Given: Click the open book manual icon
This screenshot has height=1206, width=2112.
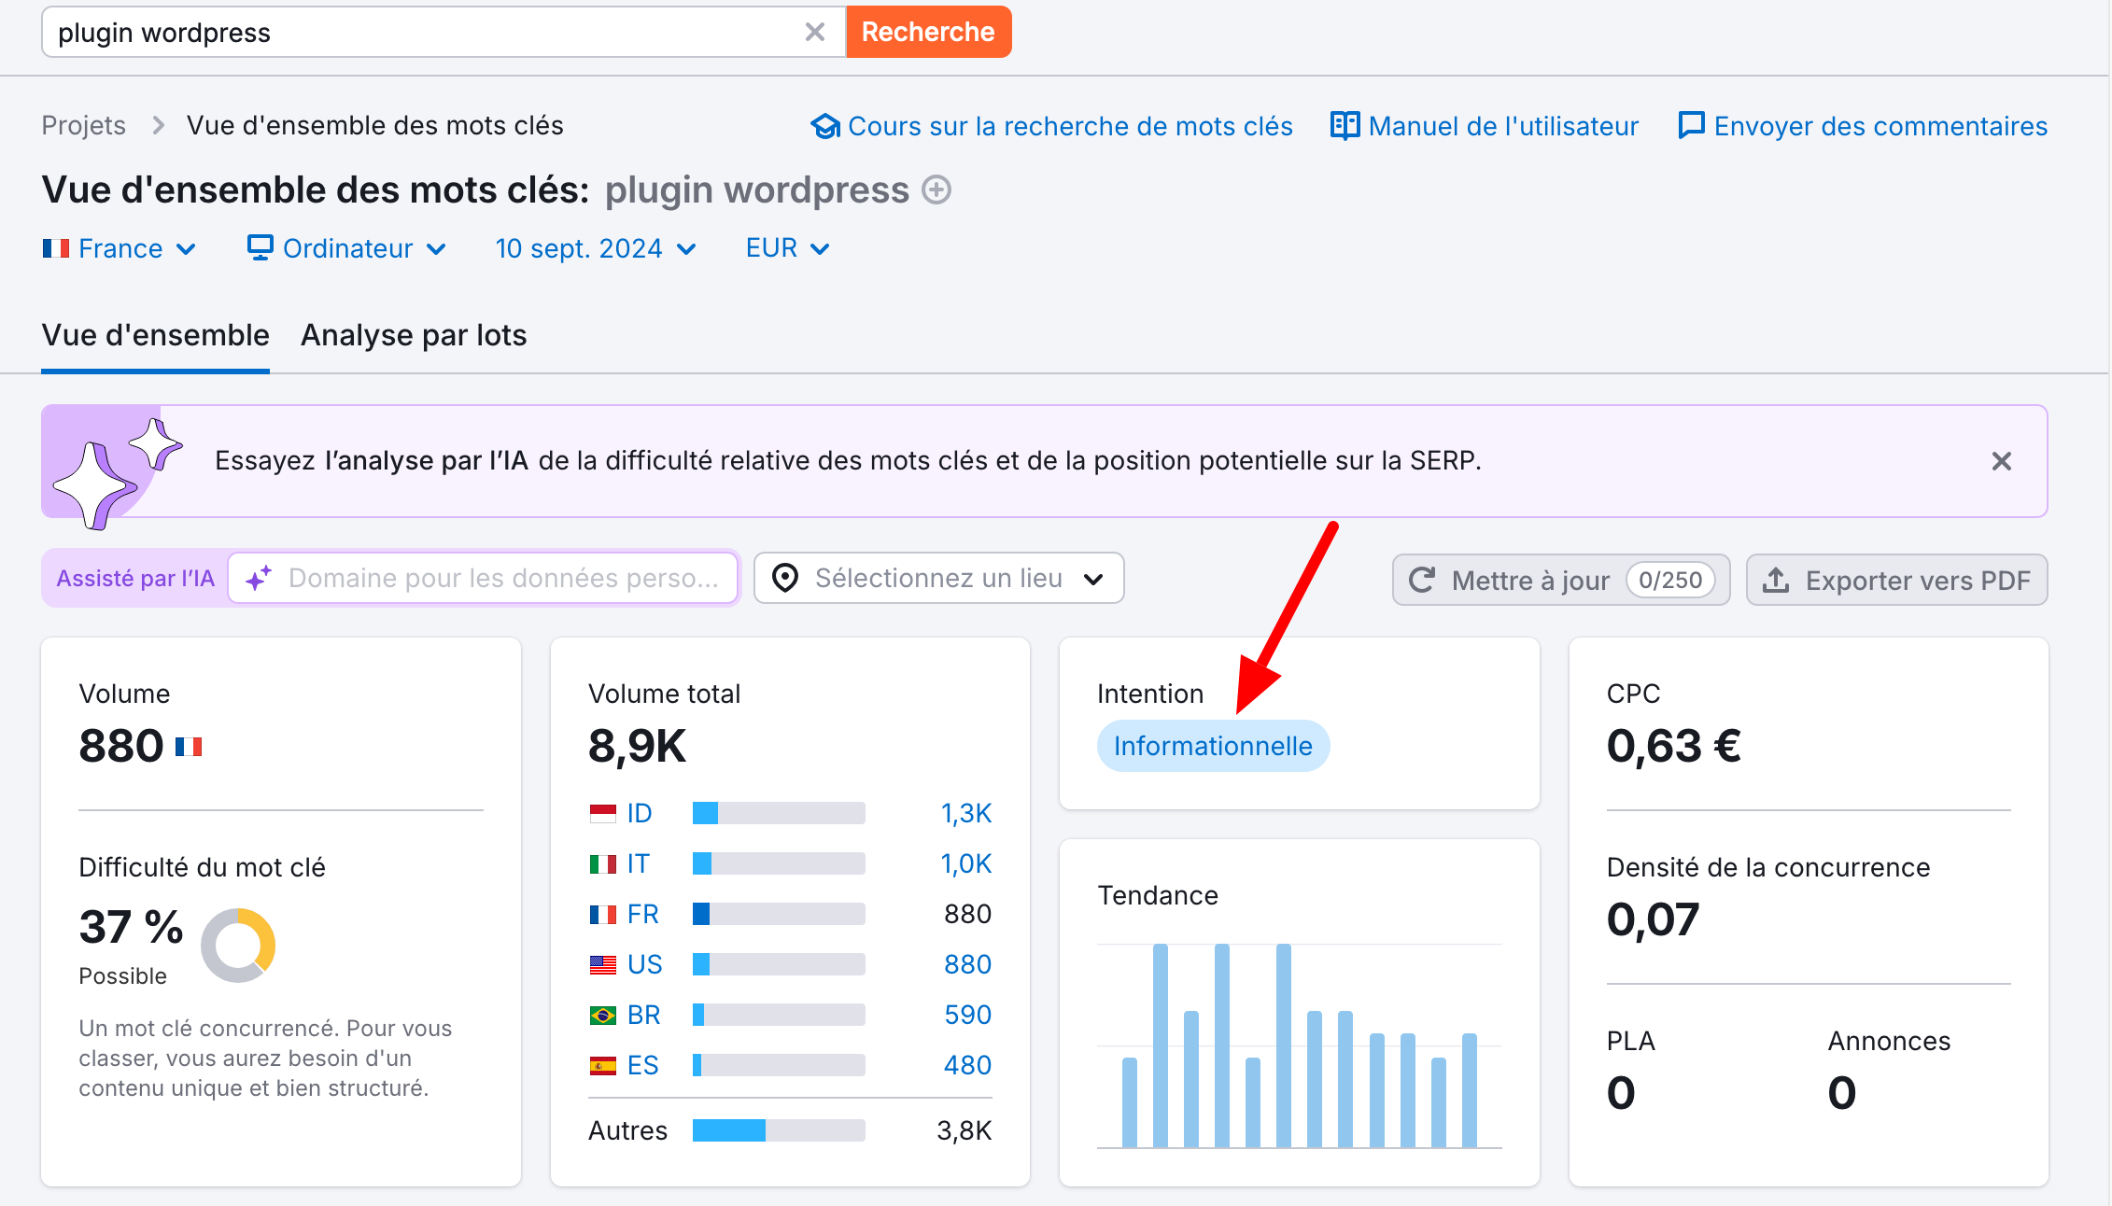Looking at the screenshot, I should (x=1345, y=125).
